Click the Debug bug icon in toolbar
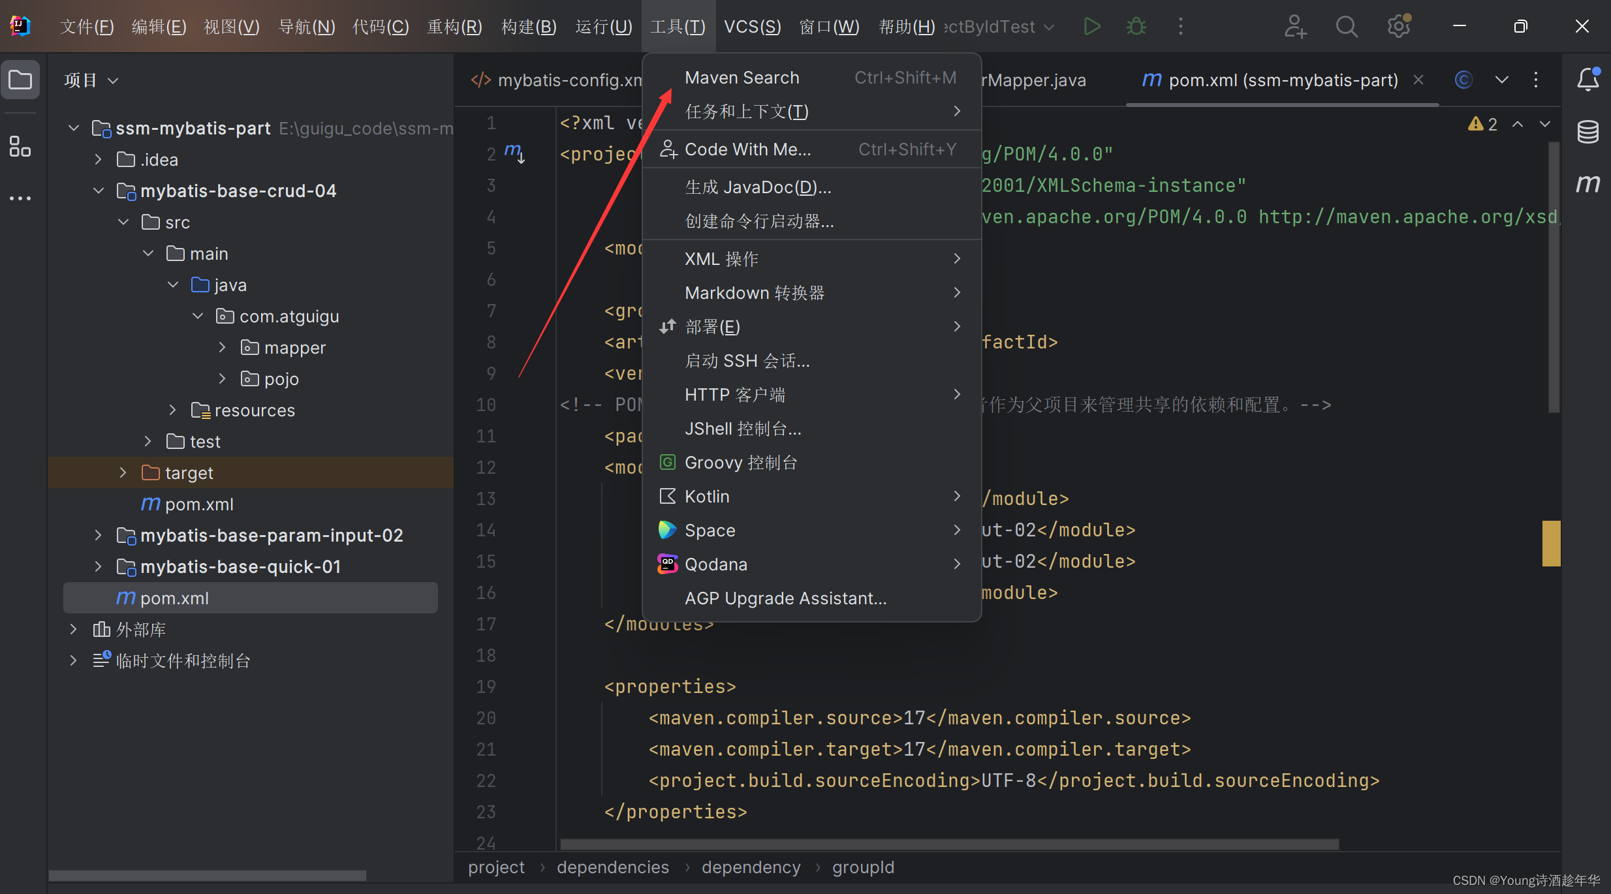This screenshot has width=1611, height=894. (1136, 27)
